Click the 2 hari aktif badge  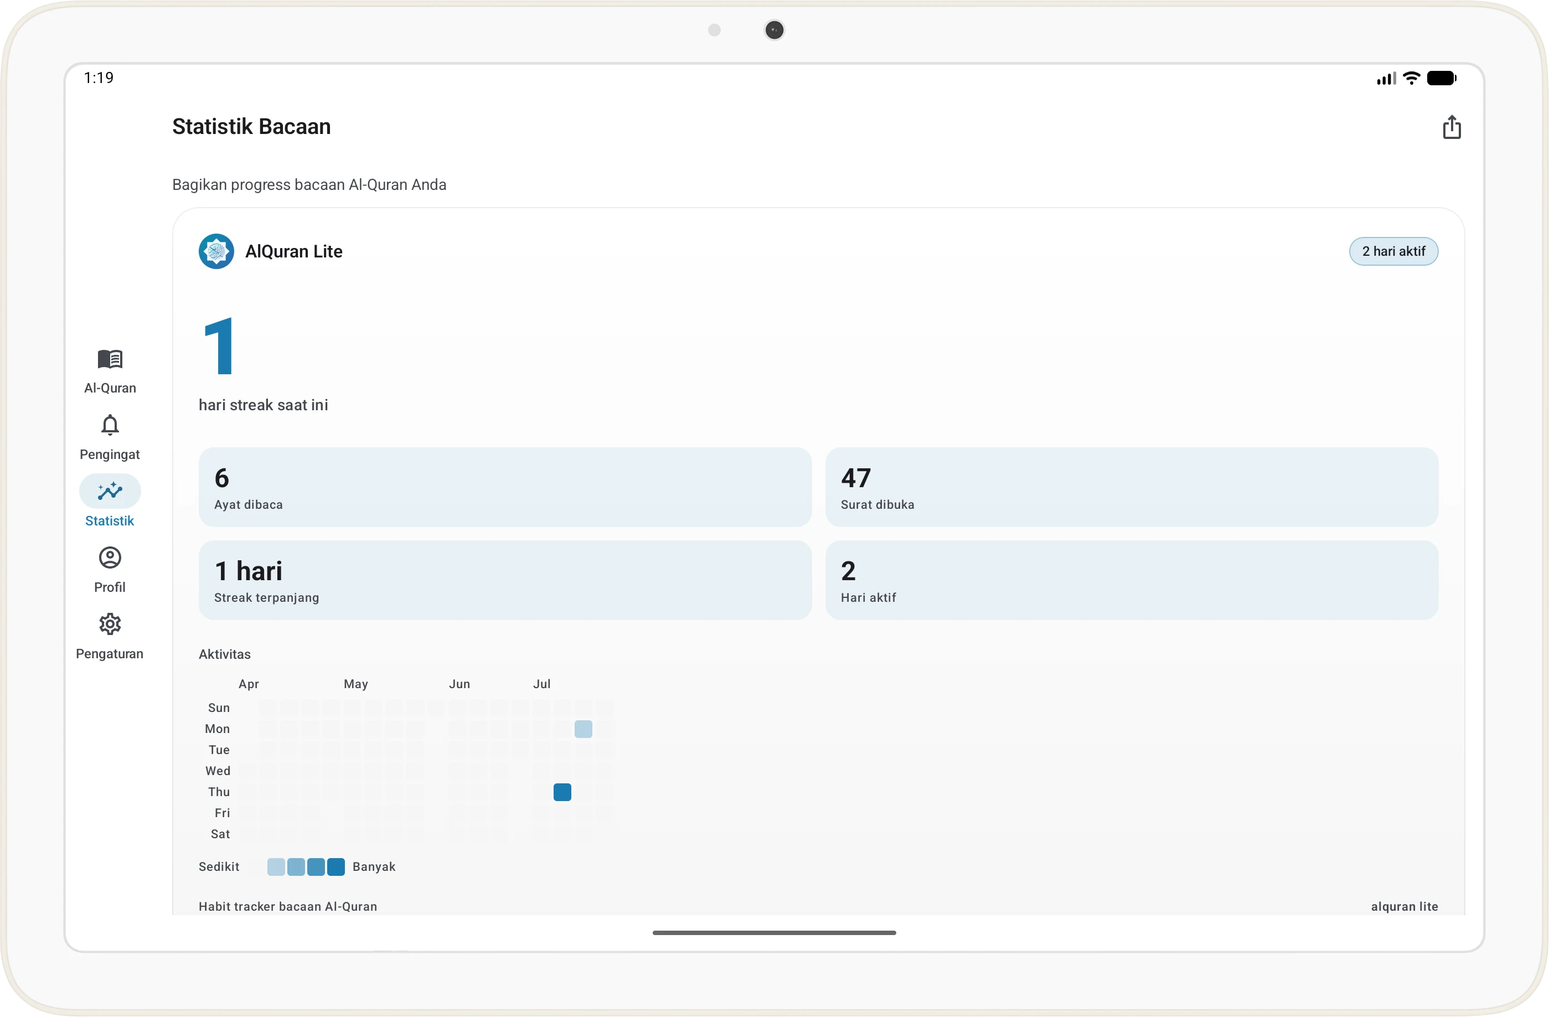(1393, 251)
